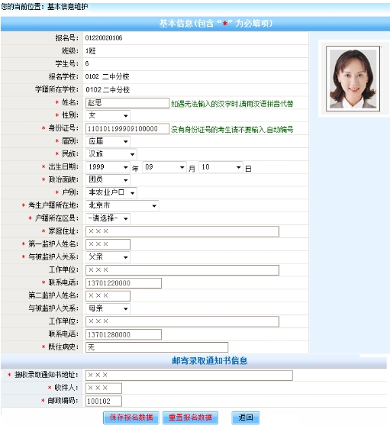The width and height of the screenshot is (390, 429).
Task: Click 重置报名数据 reset button
Action: (x=190, y=418)
